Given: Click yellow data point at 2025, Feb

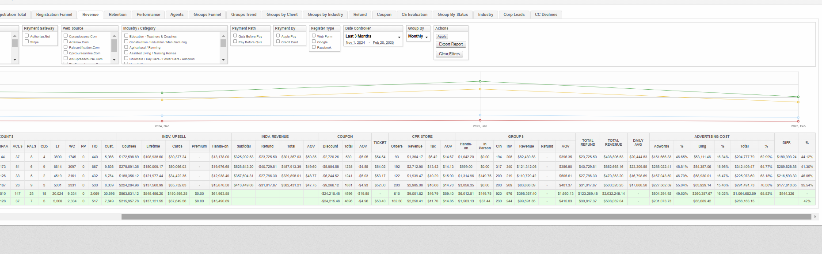Looking at the screenshot, I should point(798,102).
